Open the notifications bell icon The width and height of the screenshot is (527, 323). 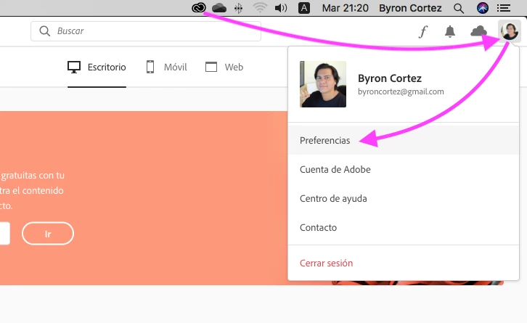[450, 31]
